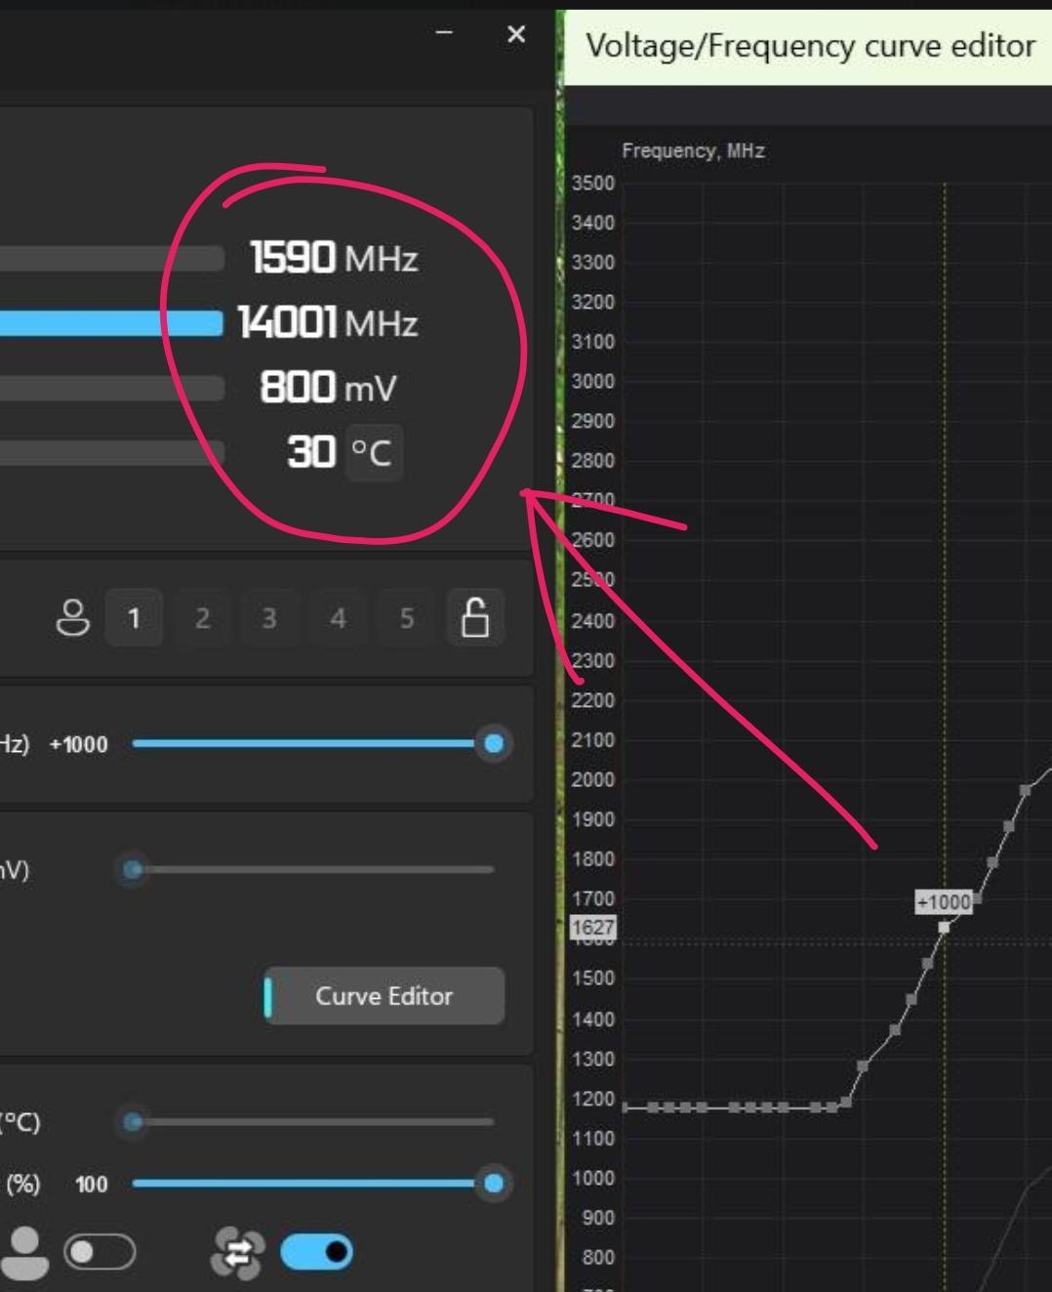Minimize the Afterburner window
The width and height of the screenshot is (1052, 1292).
tap(444, 33)
